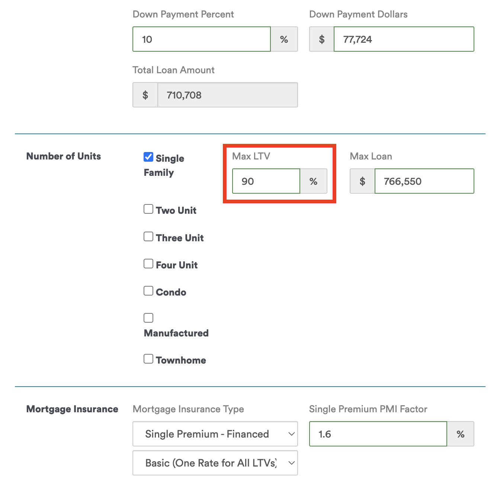Open the Basic One Rate dropdown

pyautogui.click(x=215, y=463)
